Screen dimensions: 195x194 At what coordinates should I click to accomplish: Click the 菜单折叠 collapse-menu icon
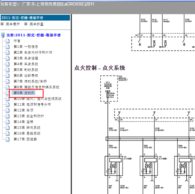(x=26, y=24)
